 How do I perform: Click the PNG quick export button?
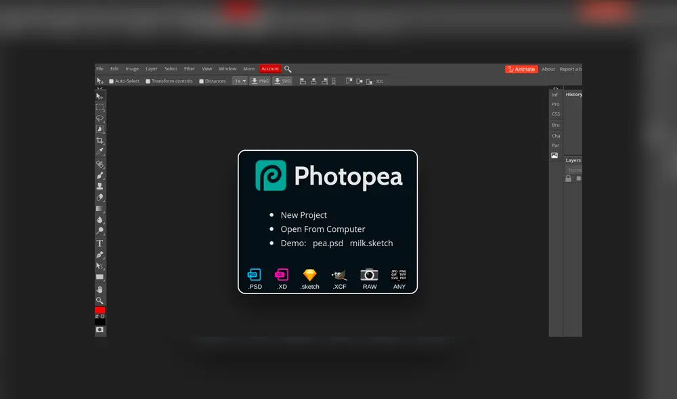259,80
